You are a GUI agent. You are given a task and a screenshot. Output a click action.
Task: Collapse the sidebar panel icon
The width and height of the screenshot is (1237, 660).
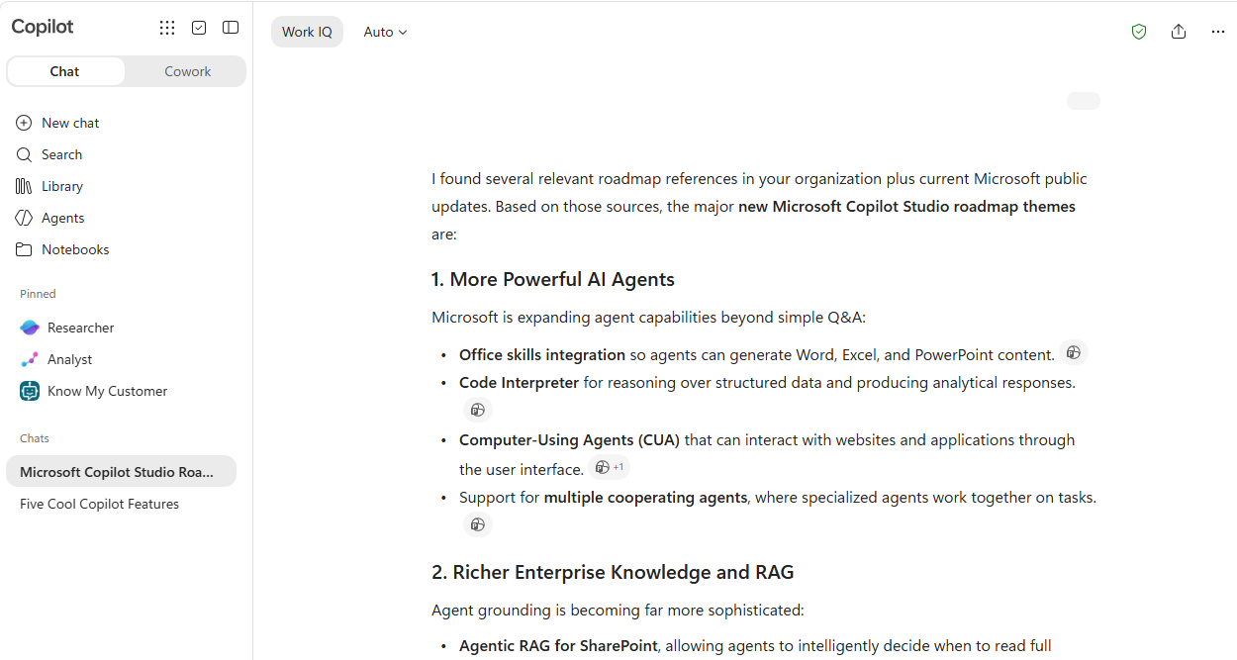(231, 28)
